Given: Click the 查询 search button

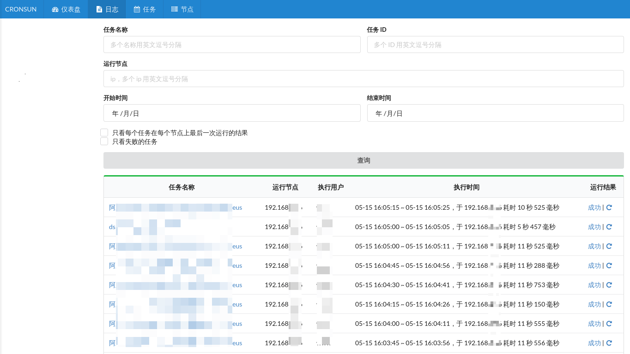Looking at the screenshot, I should click(x=363, y=160).
